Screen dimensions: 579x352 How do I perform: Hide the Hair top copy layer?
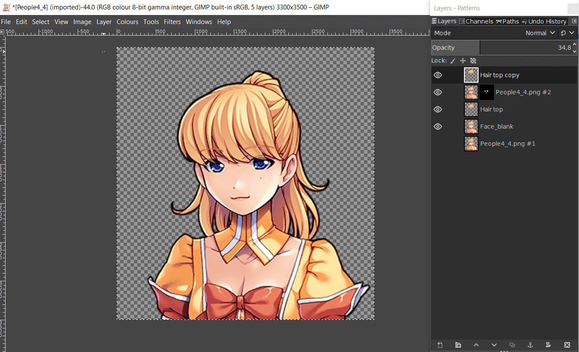(438, 75)
